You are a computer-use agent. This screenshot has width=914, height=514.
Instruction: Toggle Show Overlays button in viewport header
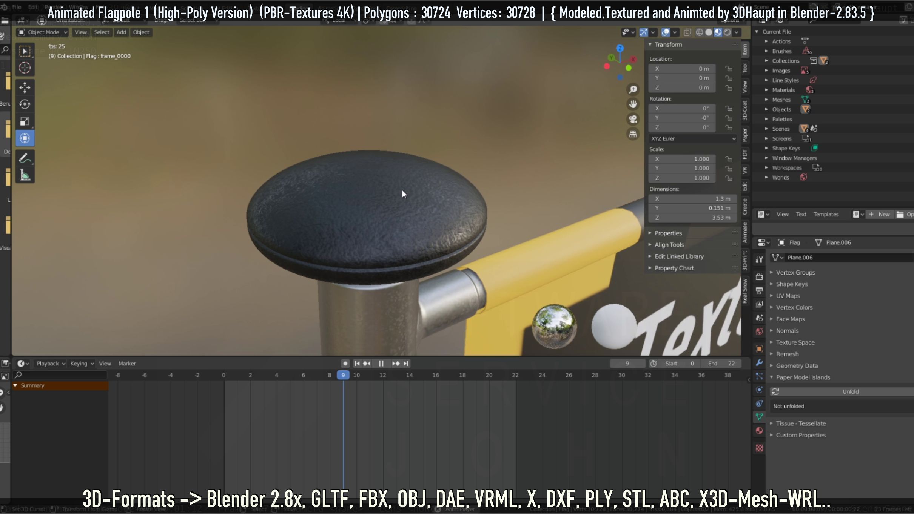pos(666,32)
